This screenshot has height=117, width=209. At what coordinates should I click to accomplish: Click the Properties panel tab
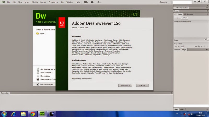[5, 93]
